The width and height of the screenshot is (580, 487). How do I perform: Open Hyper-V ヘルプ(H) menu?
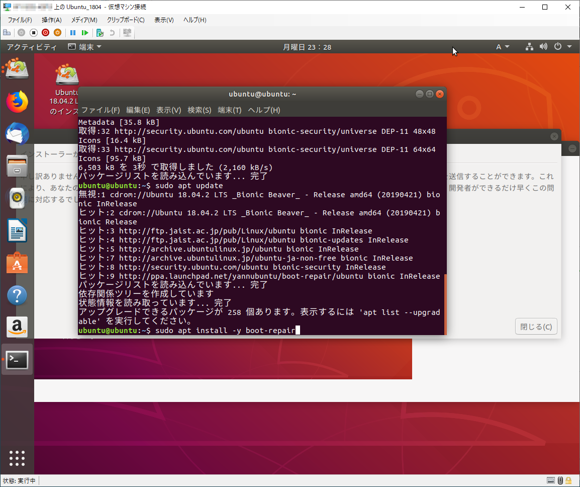pyautogui.click(x=195, y=20)
